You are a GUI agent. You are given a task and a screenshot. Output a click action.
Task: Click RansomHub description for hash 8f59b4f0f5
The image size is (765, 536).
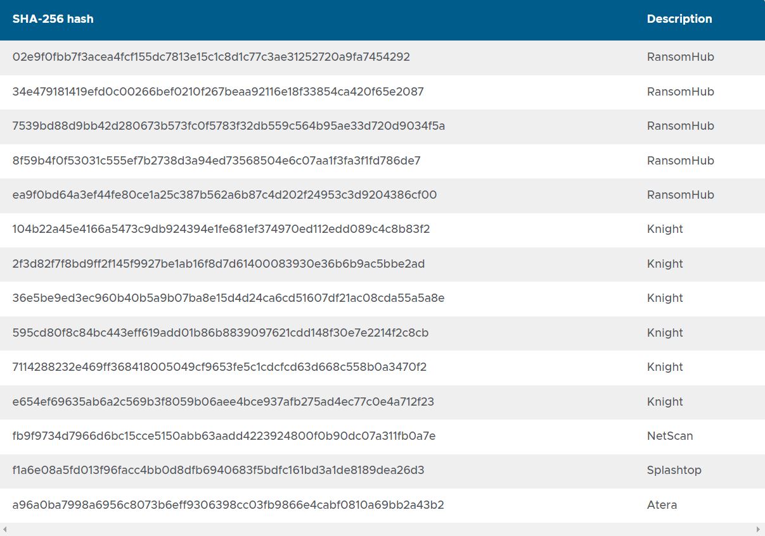681,161
